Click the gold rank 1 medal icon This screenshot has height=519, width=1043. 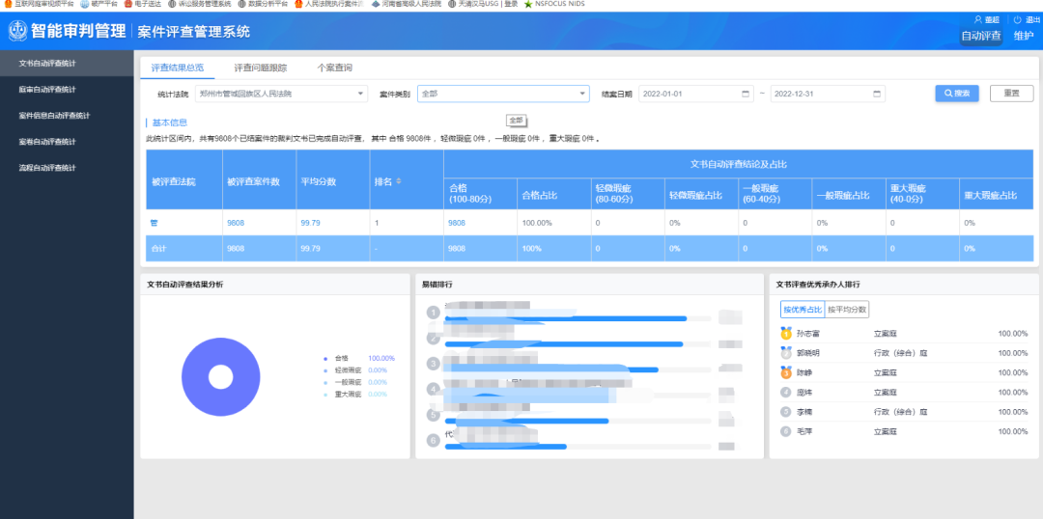(786, 333)
